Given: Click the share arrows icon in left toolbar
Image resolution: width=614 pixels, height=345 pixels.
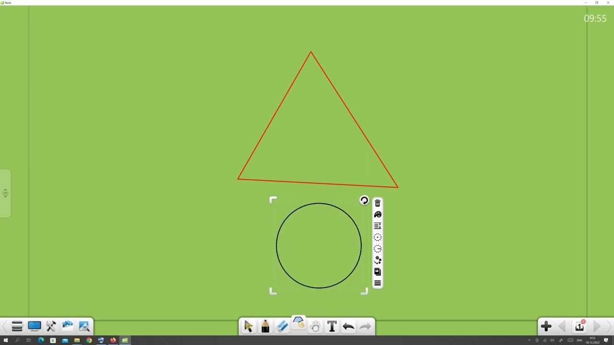Looking at the screenshot, I should [67, 326].
